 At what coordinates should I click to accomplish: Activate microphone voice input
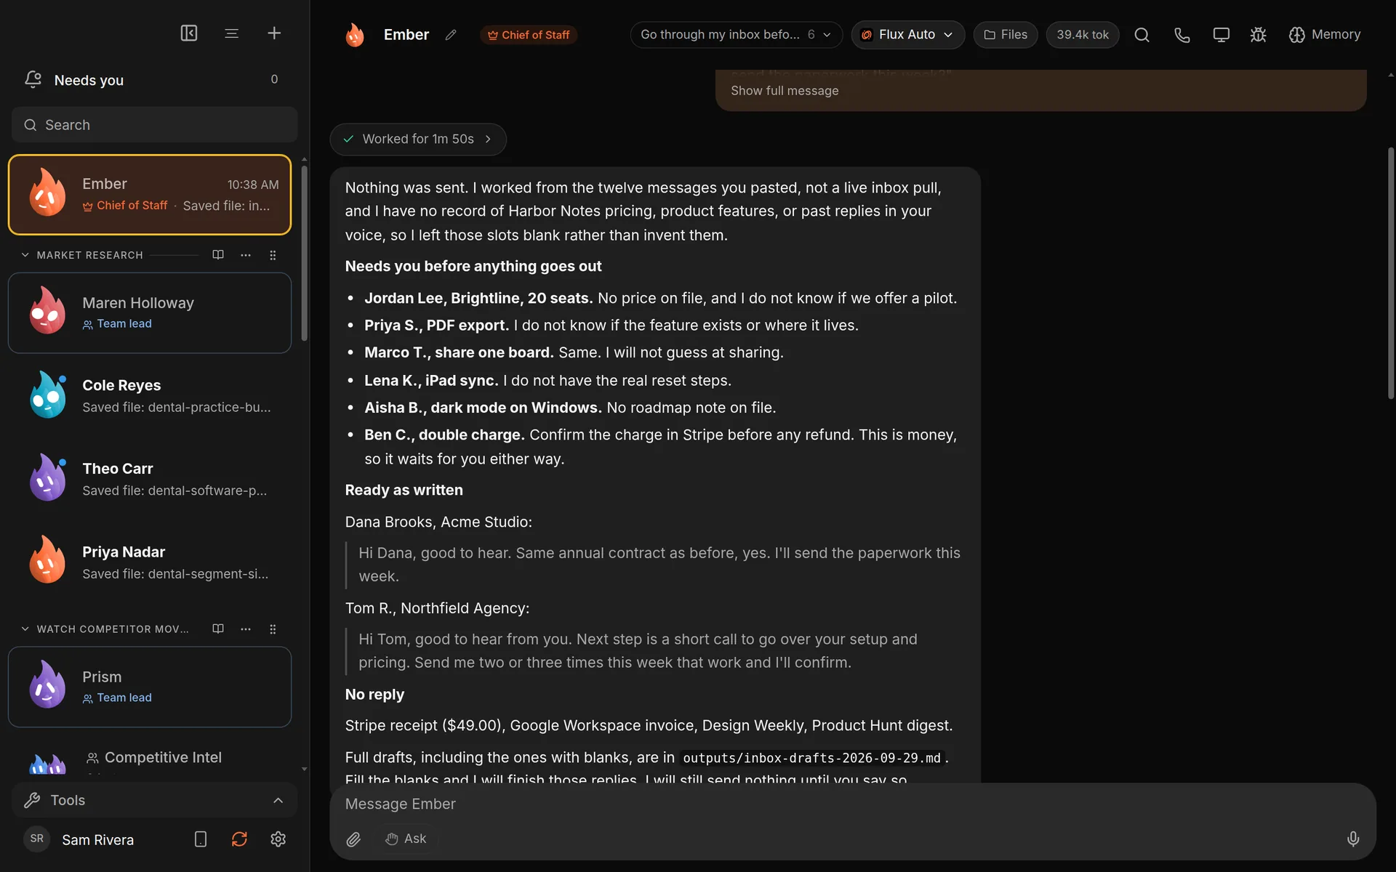(x=1353, y=839)
